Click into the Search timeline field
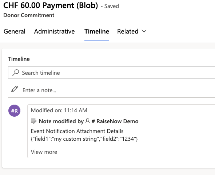The image size is (215, 175). (x=111, y=73)
